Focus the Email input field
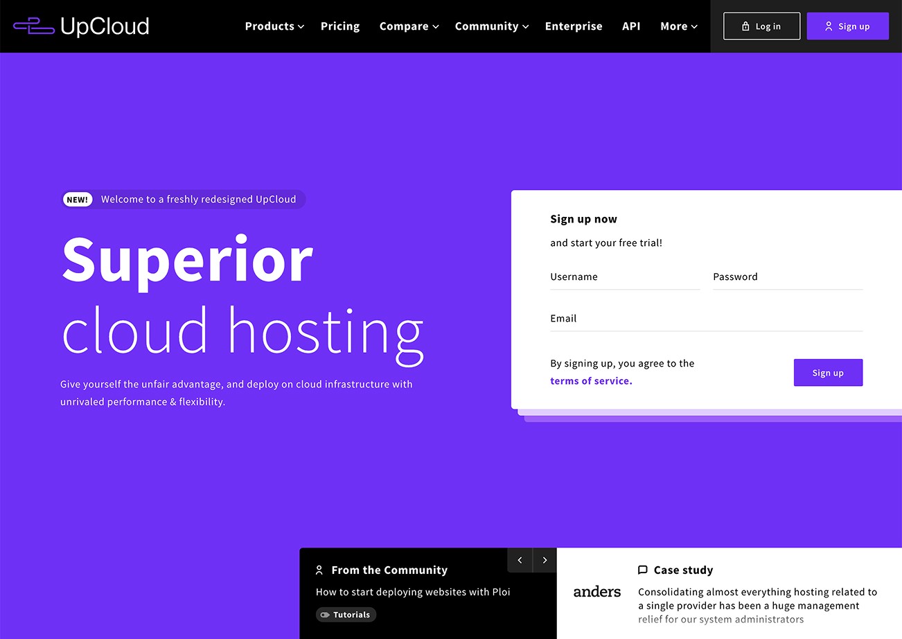Image resolution: width=902 pixels, height=639 pixels. pos(707,319)
